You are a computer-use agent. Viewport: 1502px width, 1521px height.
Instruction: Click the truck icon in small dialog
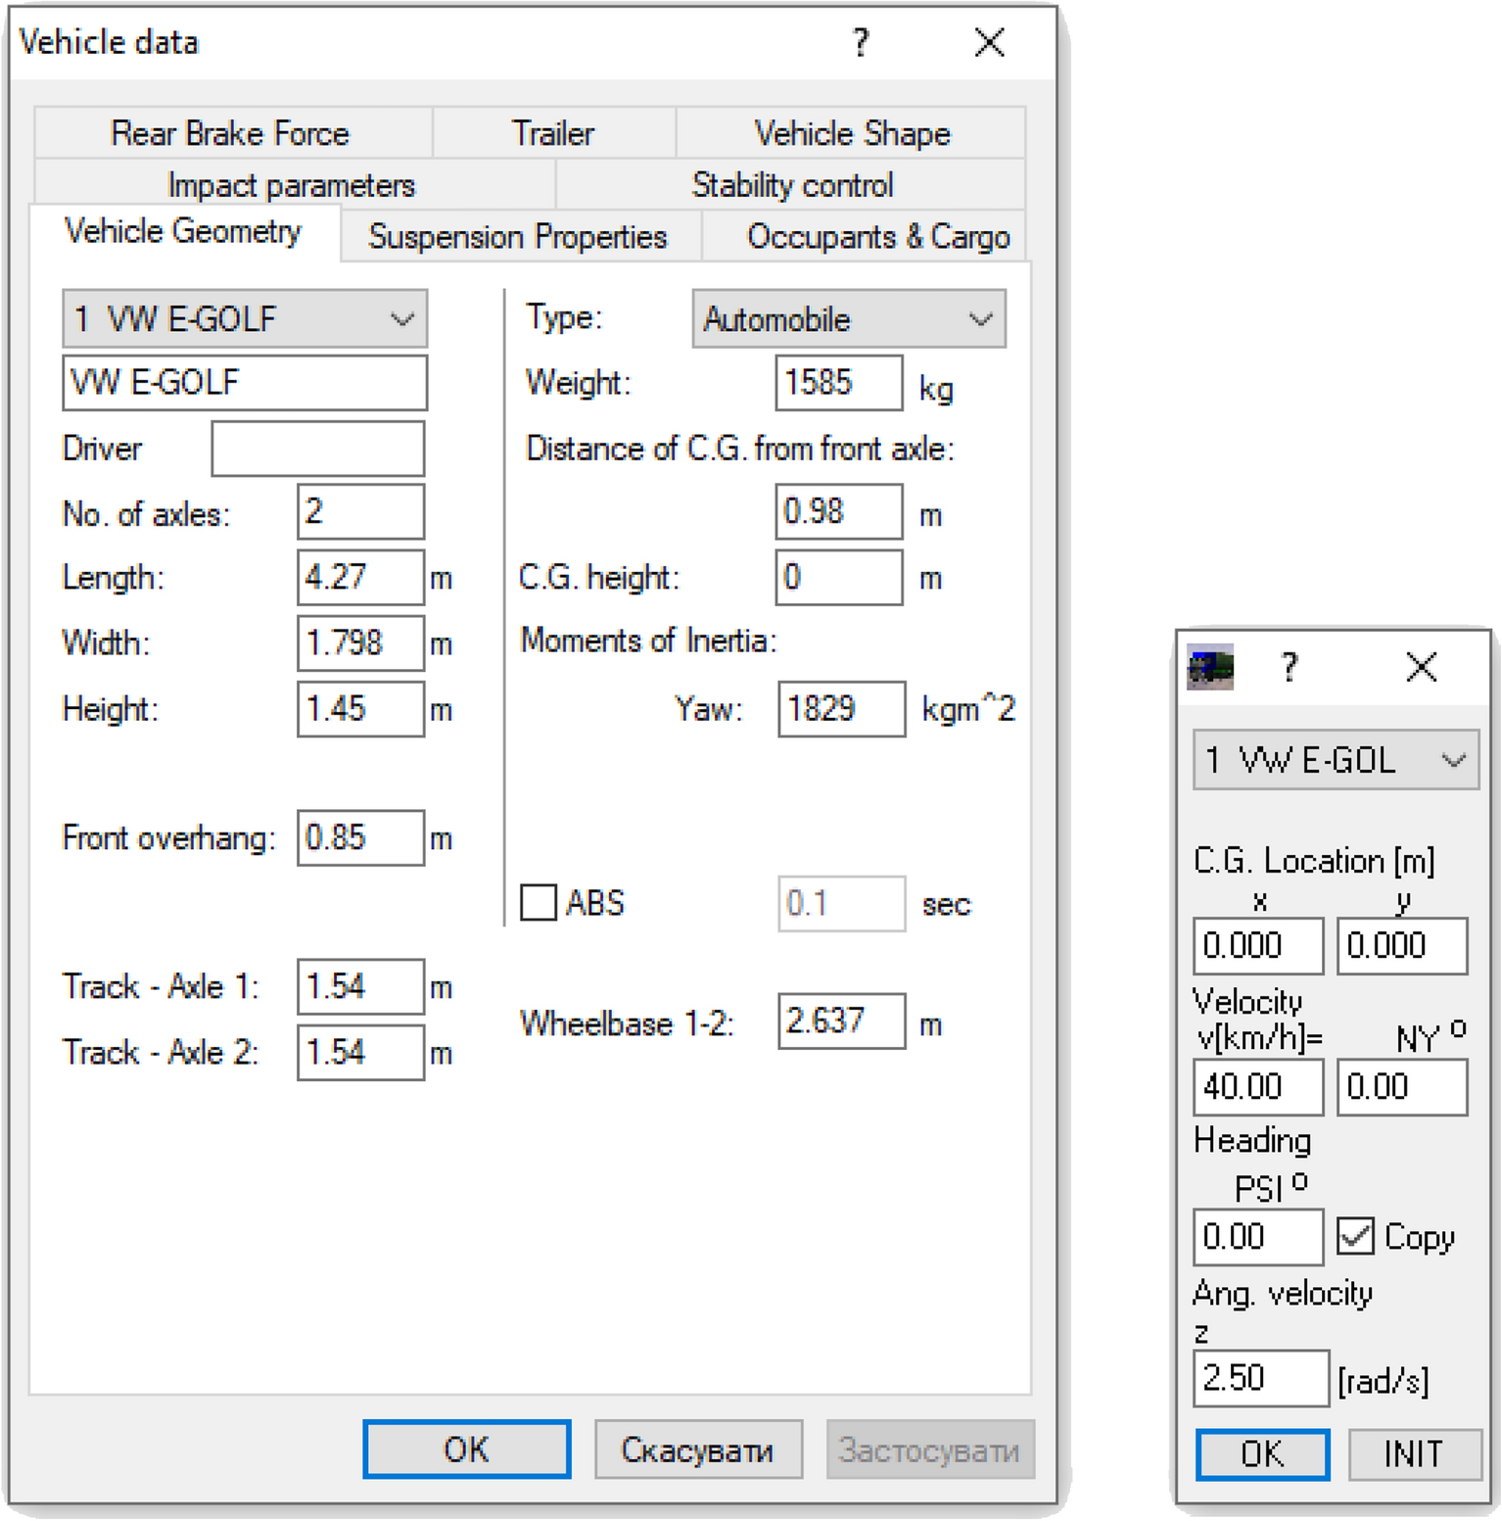(1209, 667)
